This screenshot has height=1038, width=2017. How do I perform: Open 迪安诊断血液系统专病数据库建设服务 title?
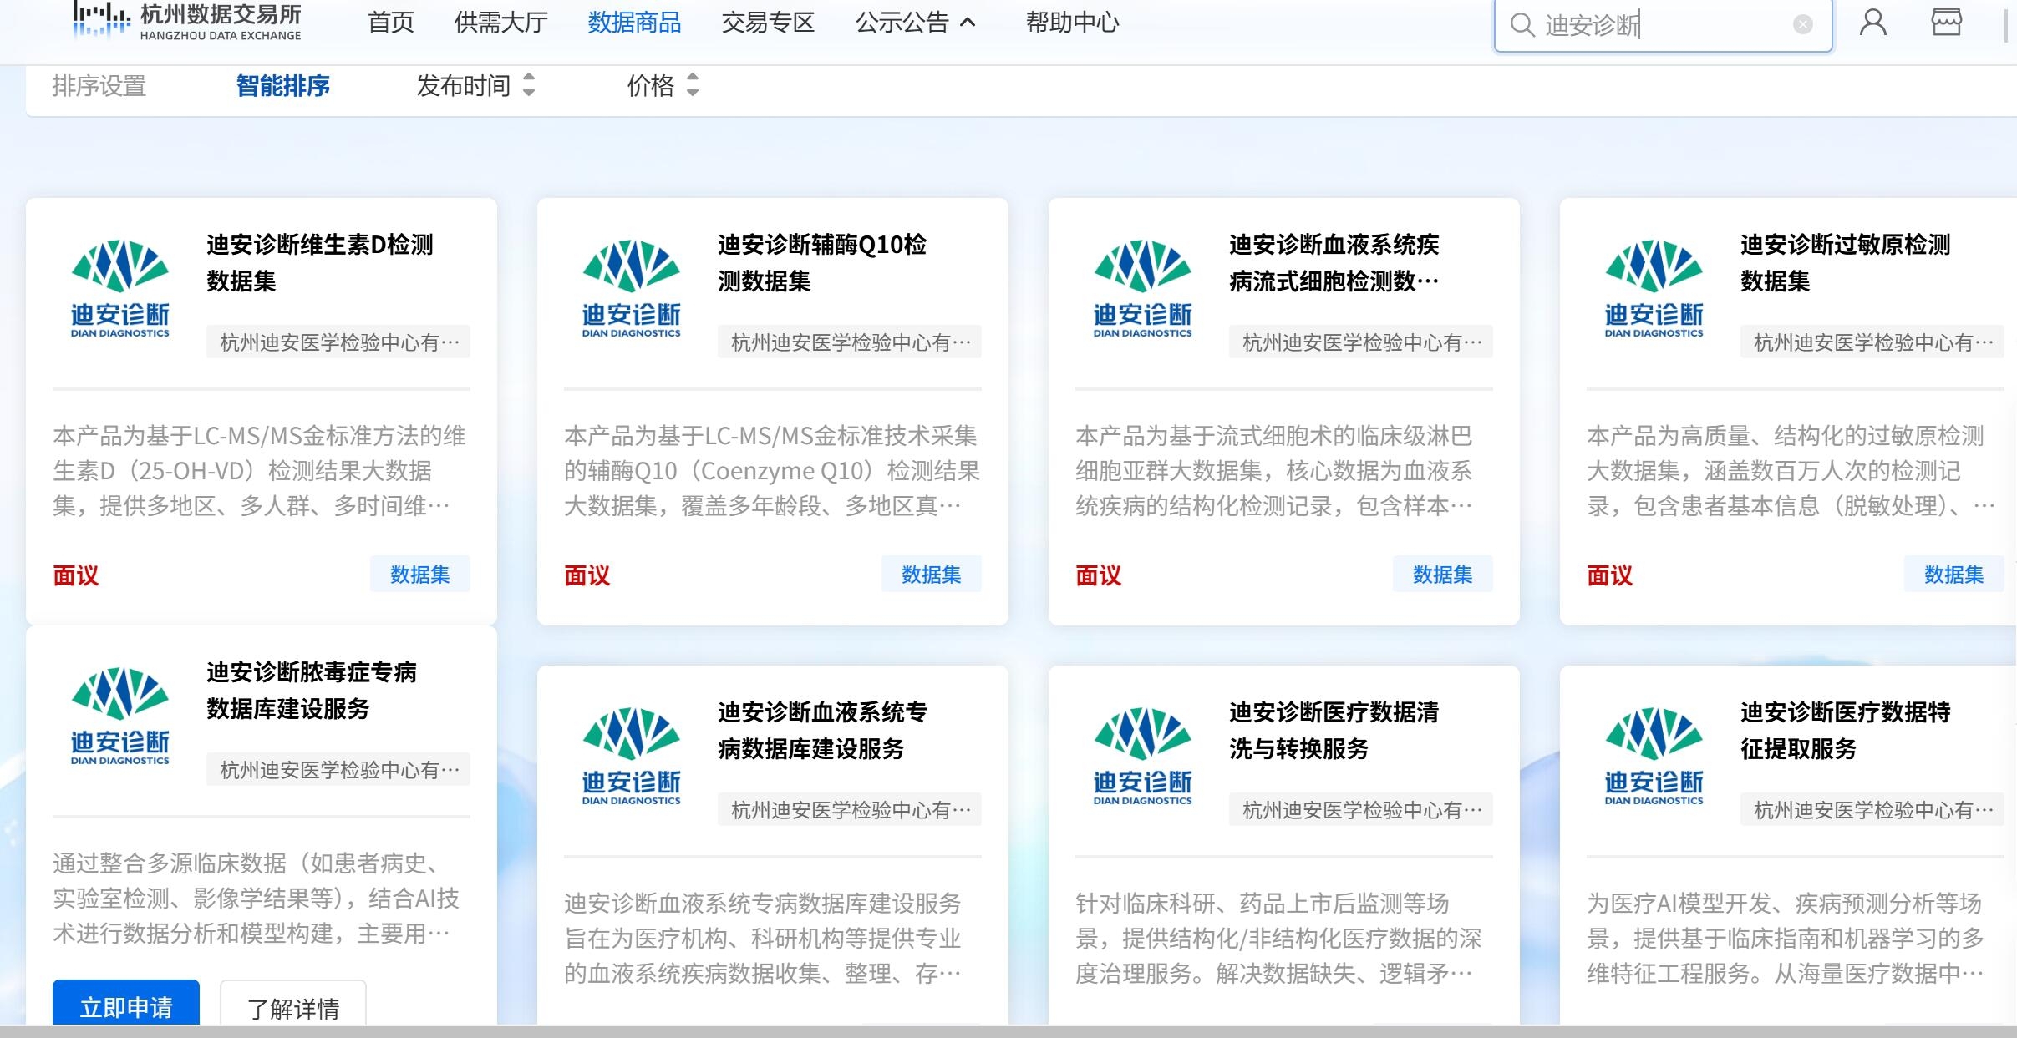click(823, 730)
